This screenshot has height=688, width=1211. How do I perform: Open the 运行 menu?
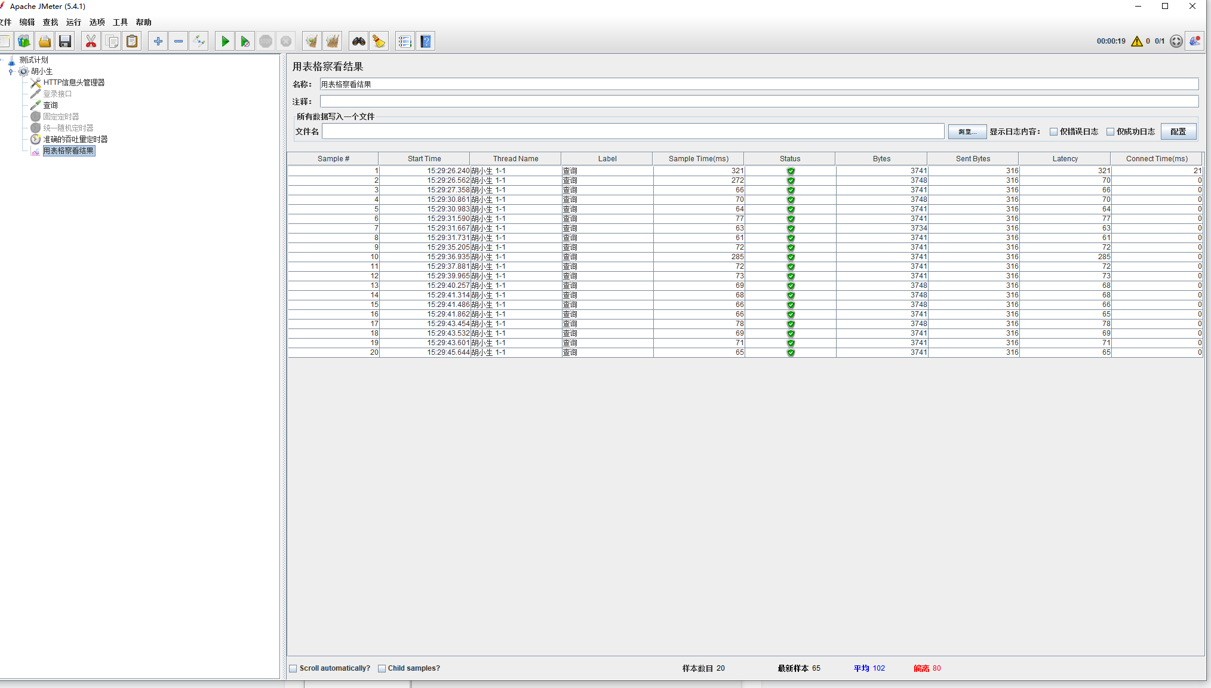pyautogui.click(x=73, y=22)
